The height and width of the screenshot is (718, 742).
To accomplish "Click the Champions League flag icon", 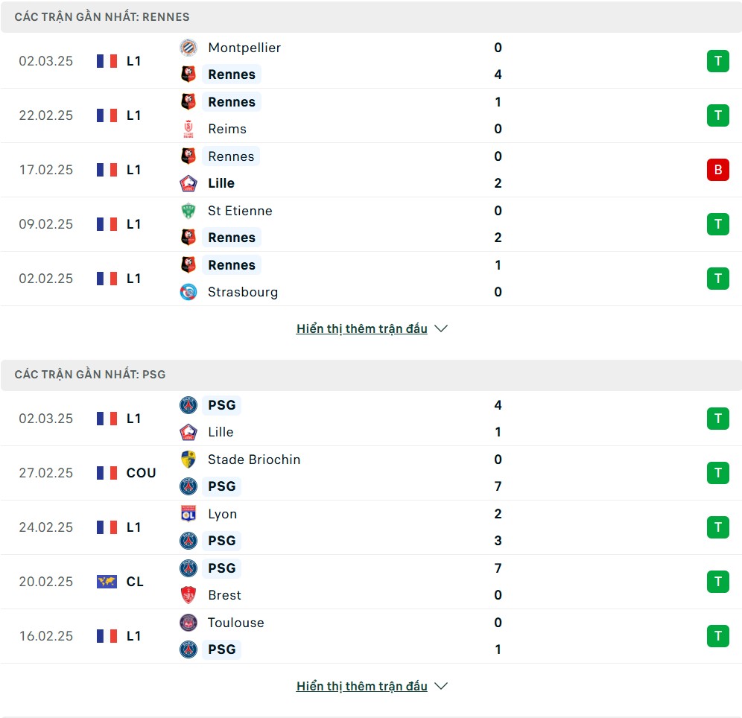I will pos(107,582).
